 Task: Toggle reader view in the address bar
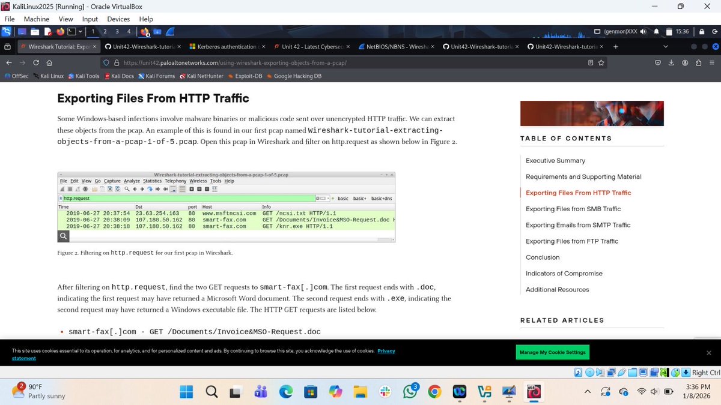pos(591,62)
